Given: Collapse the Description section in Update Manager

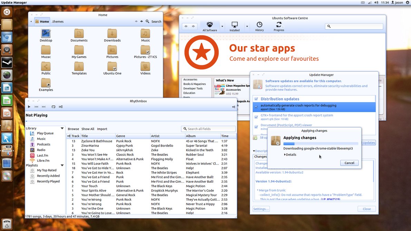Looking at the screenshot, I should (254, 151).
